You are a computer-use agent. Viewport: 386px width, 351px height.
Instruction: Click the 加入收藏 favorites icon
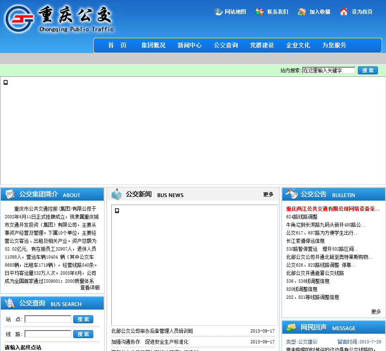[302, 12]
